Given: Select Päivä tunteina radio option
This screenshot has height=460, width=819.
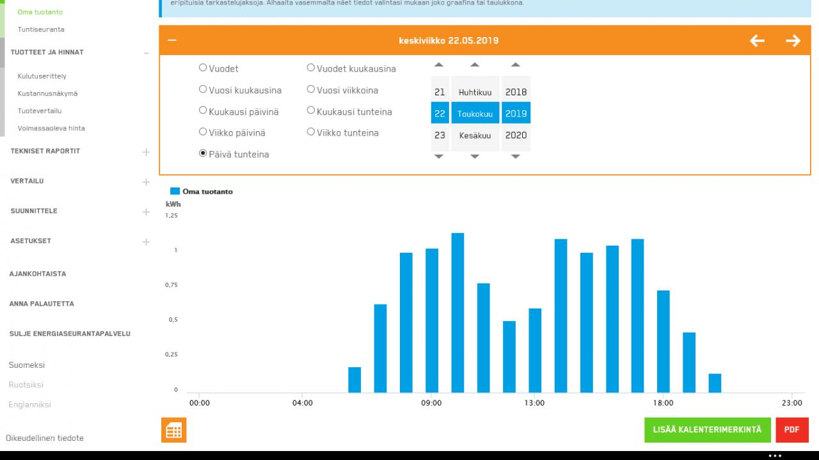Looking at the screenshot, I should pos(203,154).
